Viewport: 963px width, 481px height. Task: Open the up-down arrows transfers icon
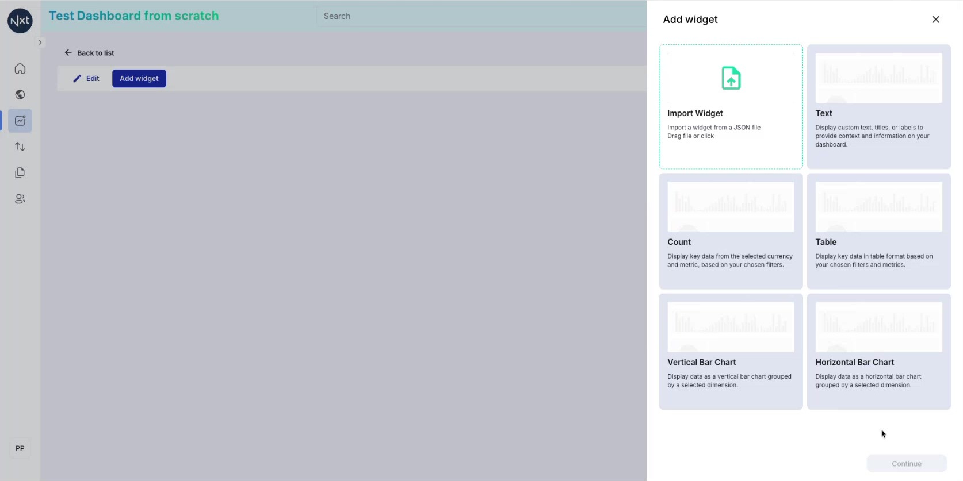tap(20, 147)
